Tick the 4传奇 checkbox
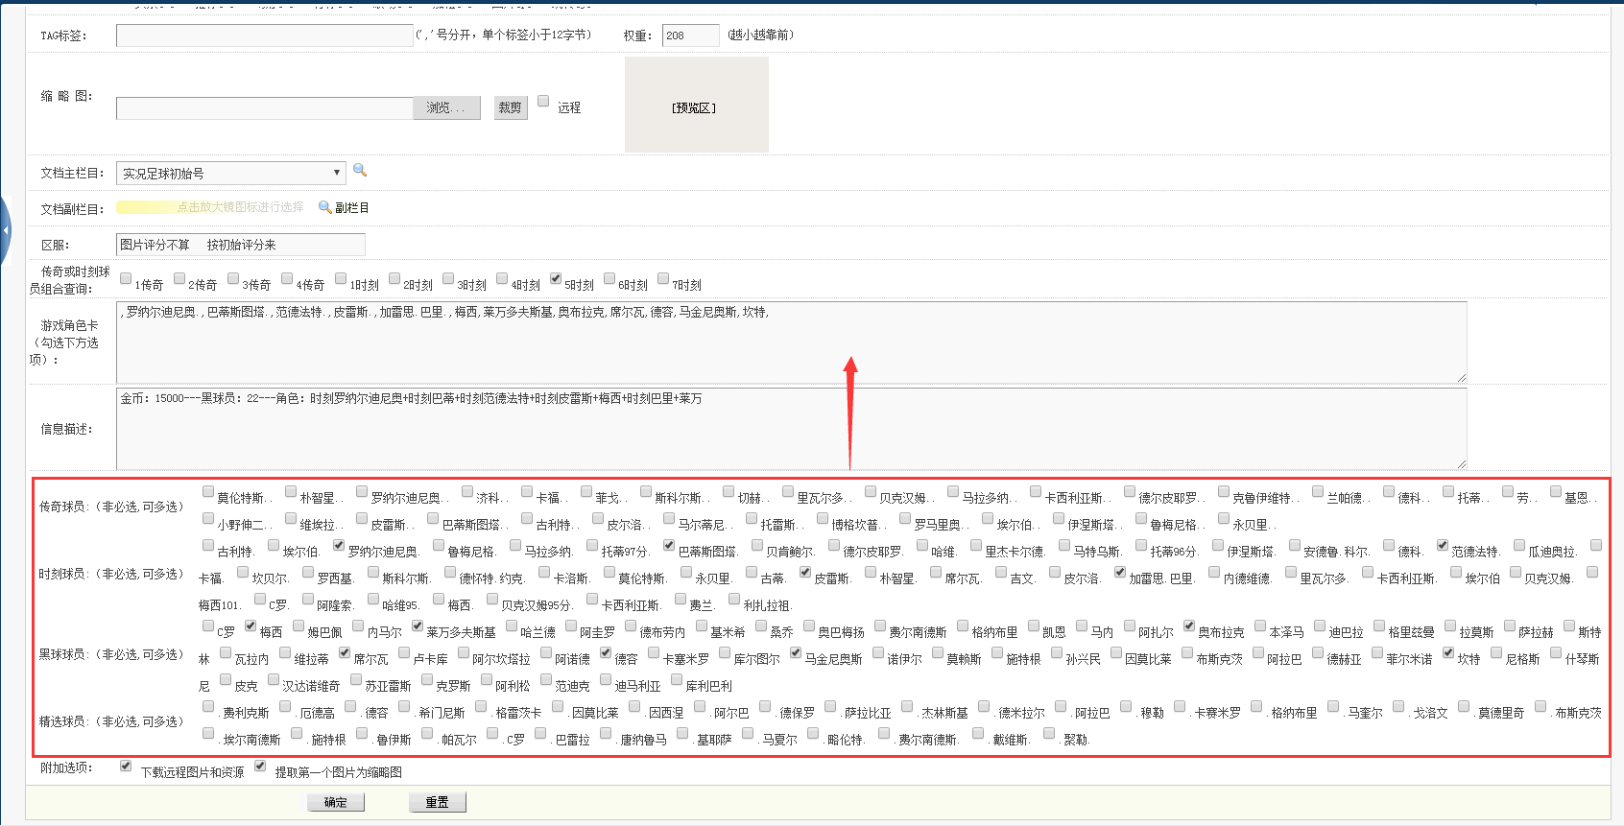The width and height of the screenshot is (1624, 826). [x=287, y=278]
